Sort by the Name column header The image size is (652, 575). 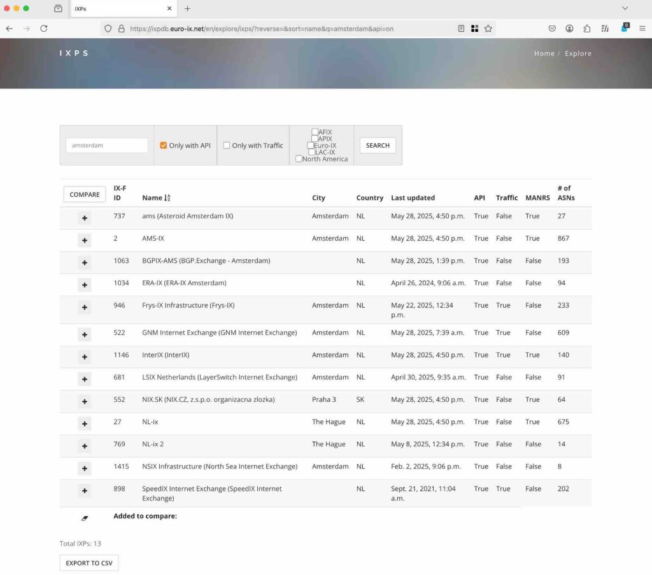[x=156, y=198]
